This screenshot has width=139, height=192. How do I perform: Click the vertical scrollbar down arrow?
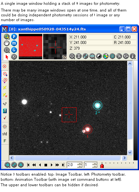pyautogui.click(x=130, y=152)
